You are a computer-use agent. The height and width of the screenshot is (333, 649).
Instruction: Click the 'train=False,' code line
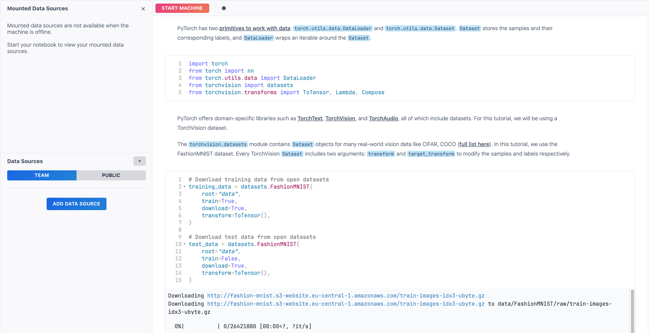pos(221,258)
